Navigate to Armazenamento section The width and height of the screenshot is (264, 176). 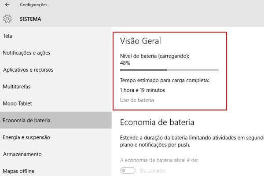click(22, 154)
